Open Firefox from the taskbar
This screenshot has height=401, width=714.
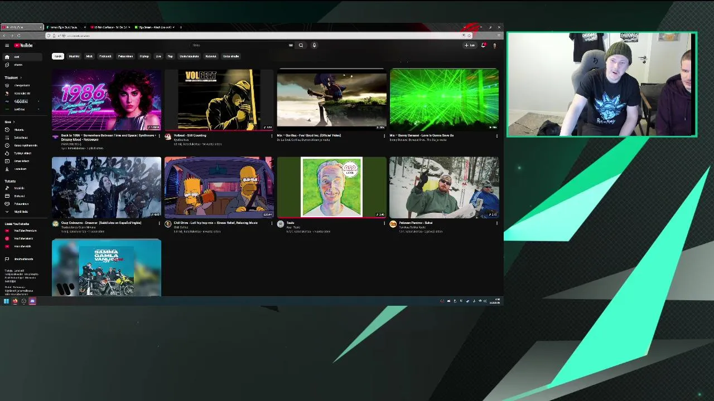click(x=15, y=301)
